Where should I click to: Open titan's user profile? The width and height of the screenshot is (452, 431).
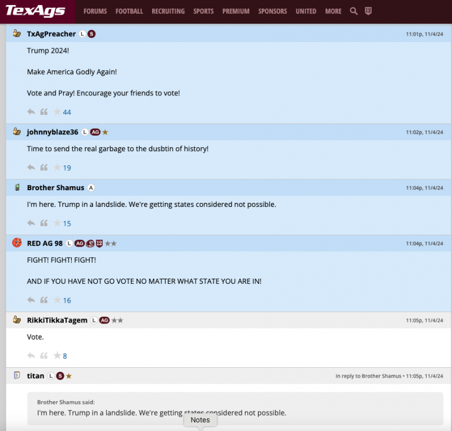(x=36, y=376)
